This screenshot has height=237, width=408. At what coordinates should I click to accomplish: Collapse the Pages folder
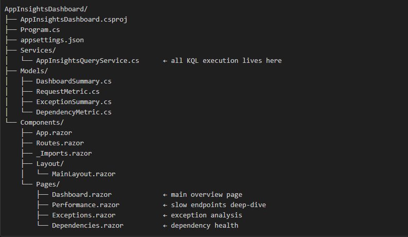[48, 184]
